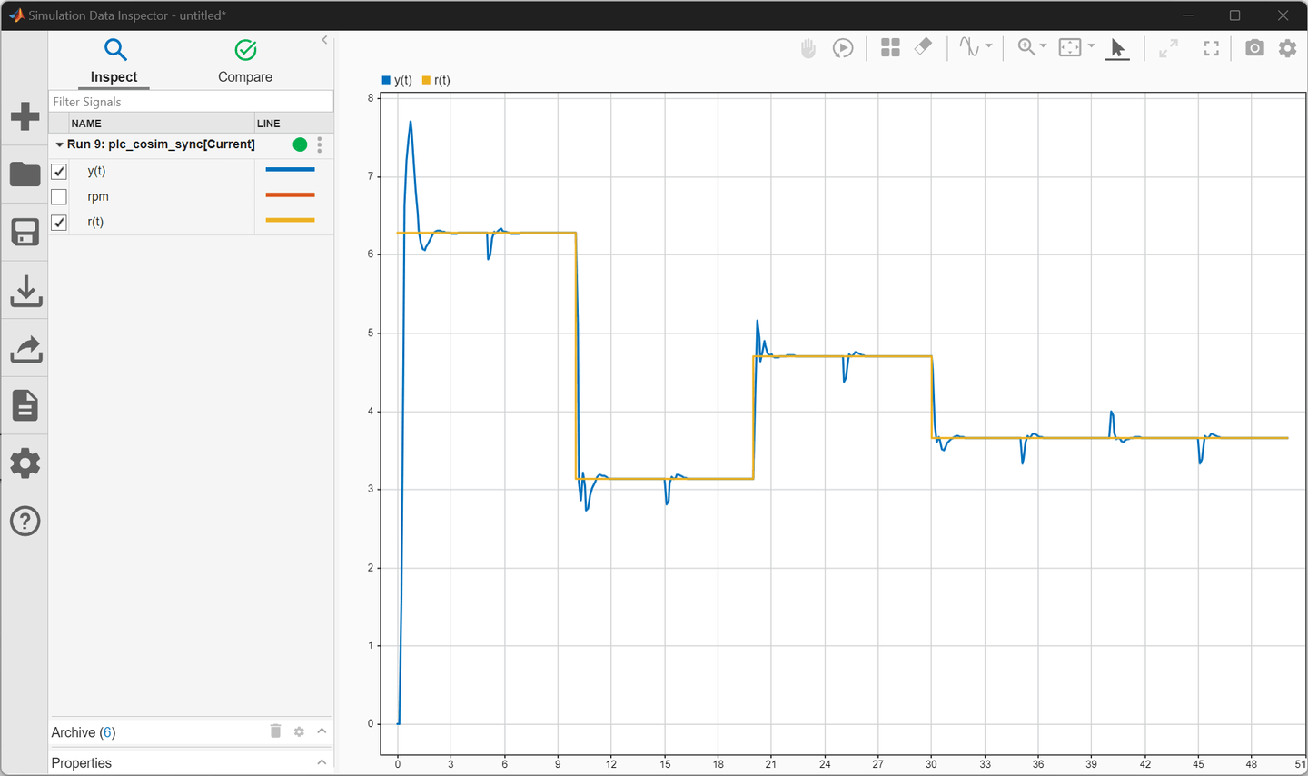Open the Replay controls
The image size is (1308, 776).
coord(843,48)
